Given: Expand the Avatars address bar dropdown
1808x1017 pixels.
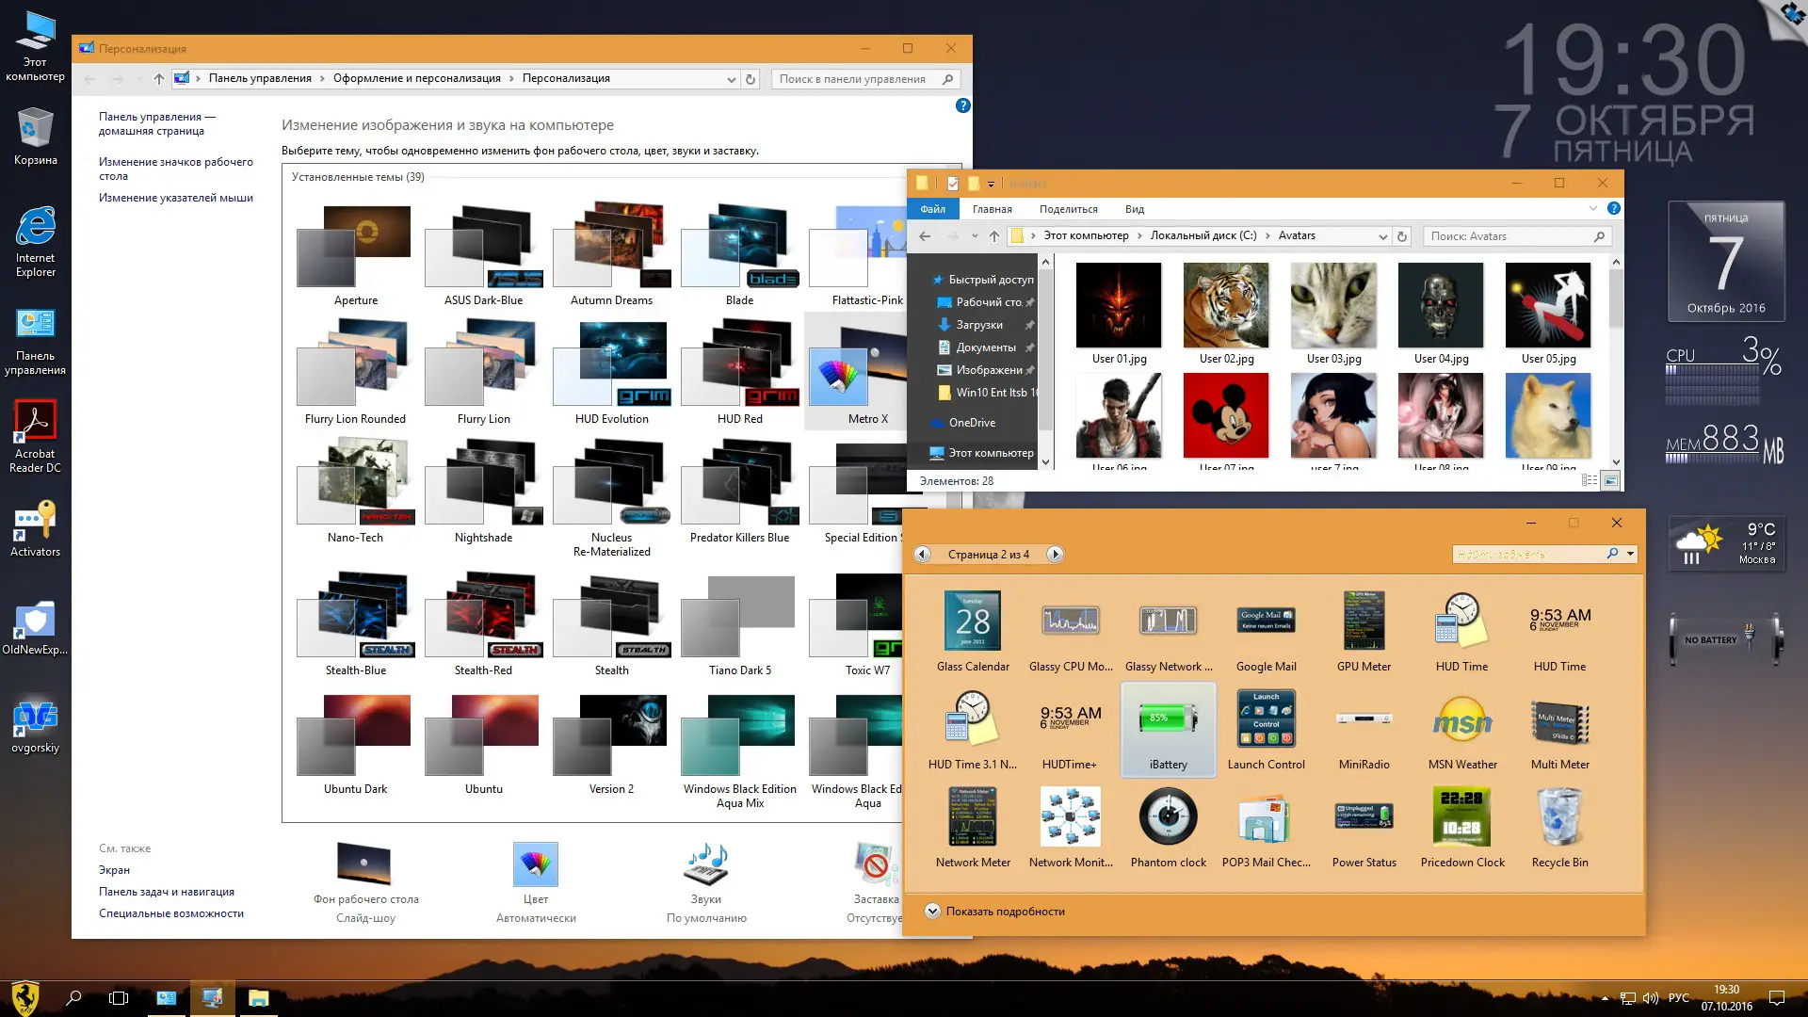Looking at the screenshot, I should point(1382,236).
